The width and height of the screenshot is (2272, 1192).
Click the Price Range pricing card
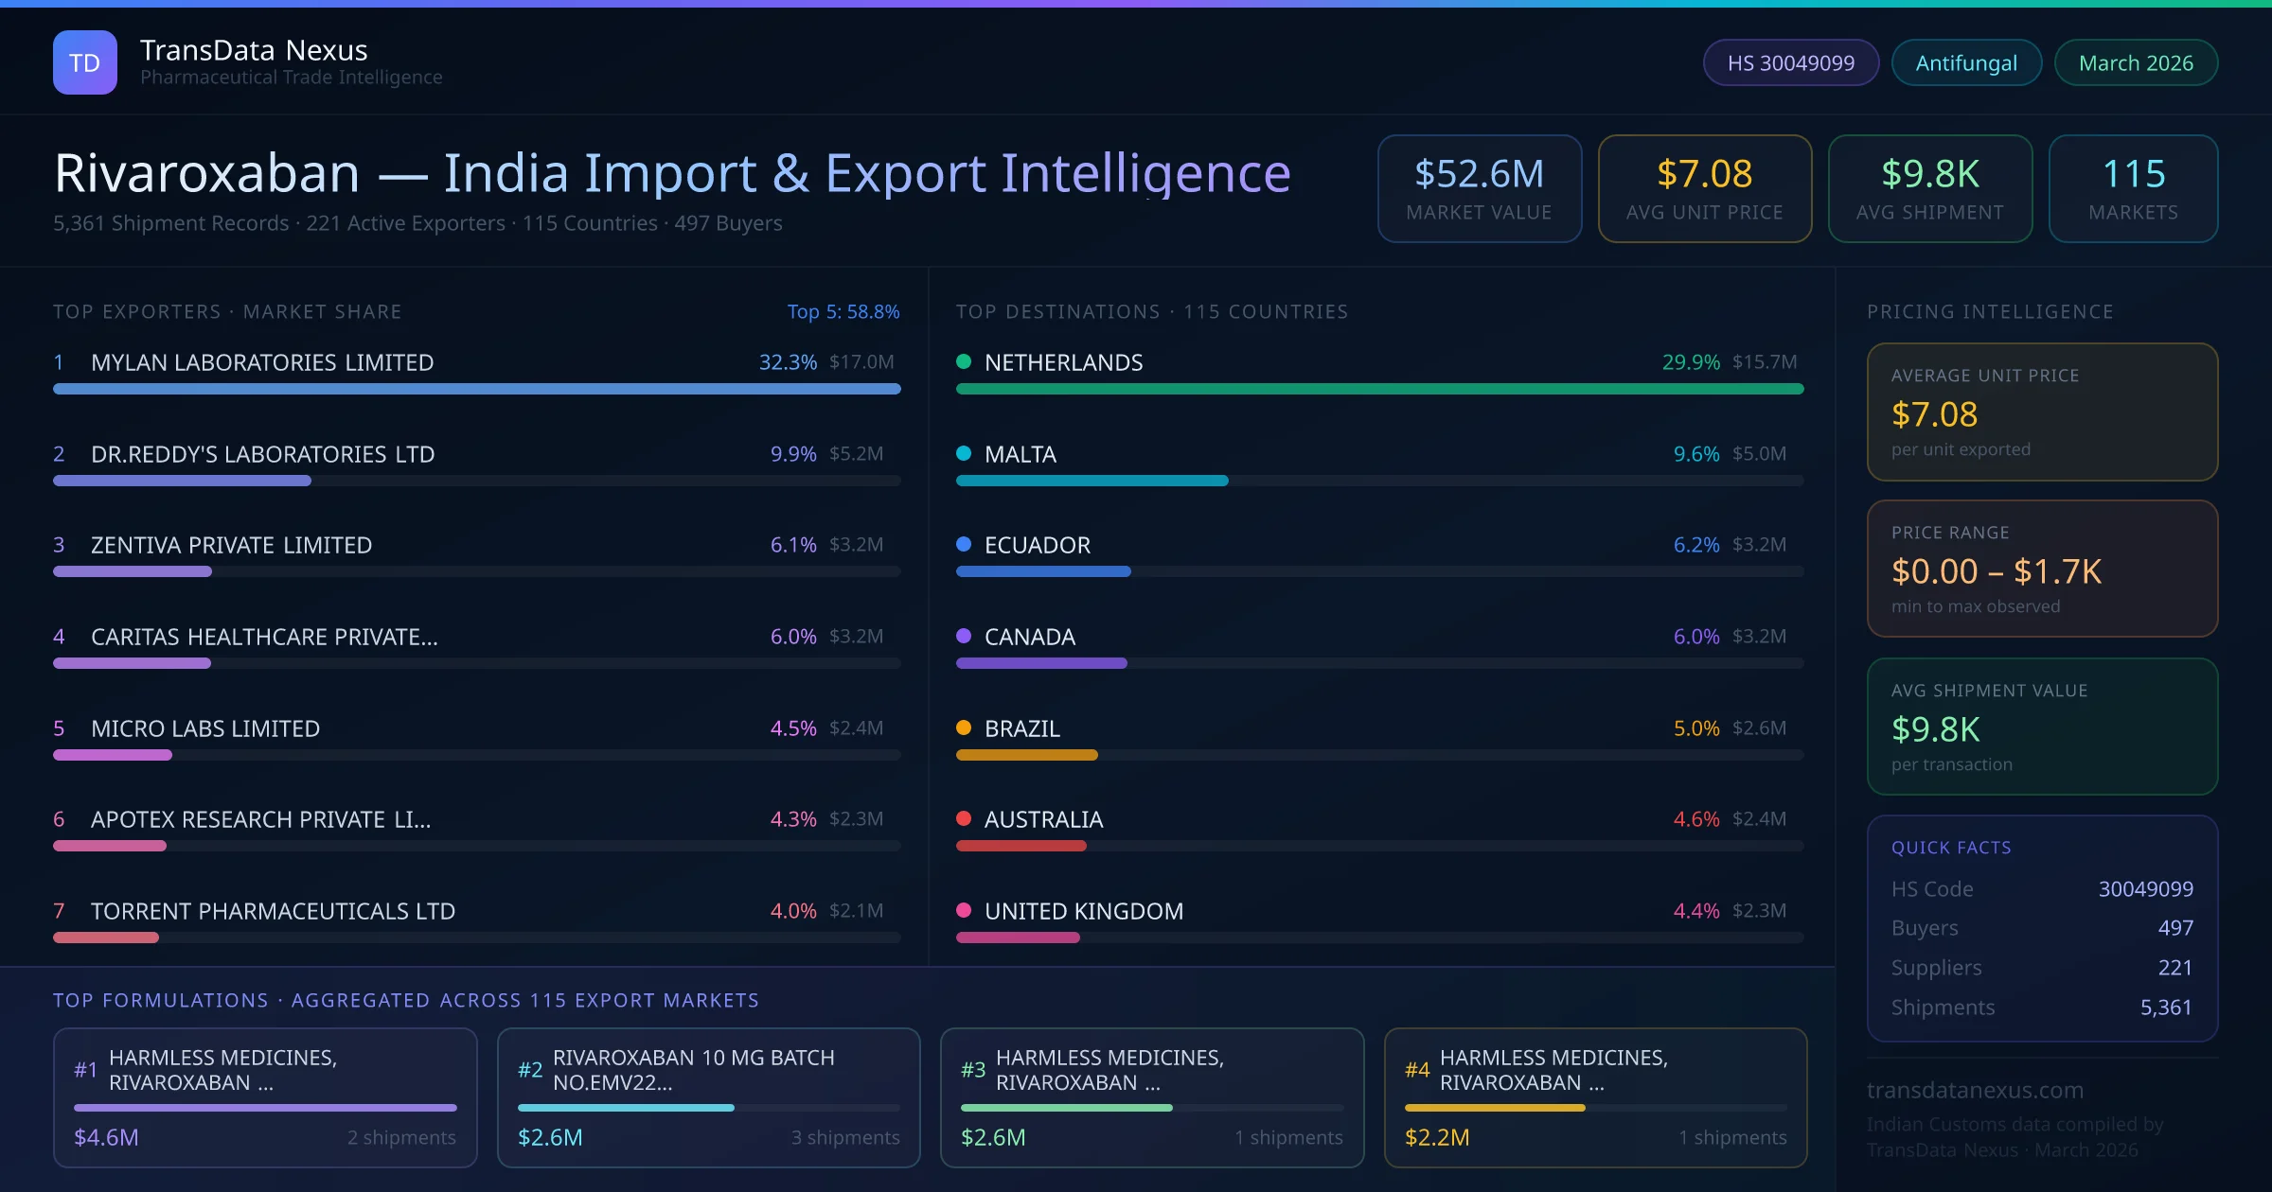(2042, 569)
